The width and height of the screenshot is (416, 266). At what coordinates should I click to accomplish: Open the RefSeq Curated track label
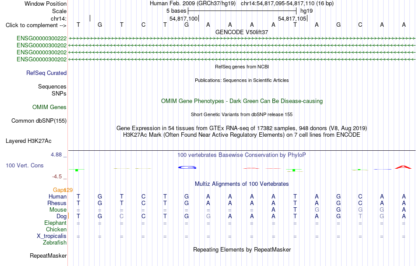(x=46, y=73)
